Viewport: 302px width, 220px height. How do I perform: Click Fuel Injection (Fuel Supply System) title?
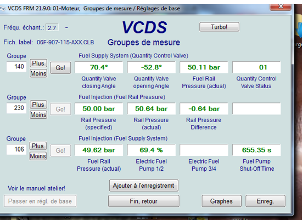123,138
